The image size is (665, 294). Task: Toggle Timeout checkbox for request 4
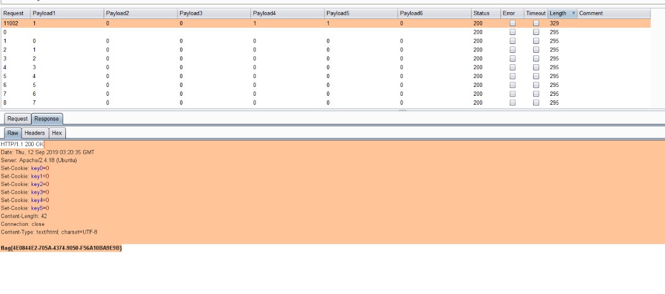pos(536,68)
